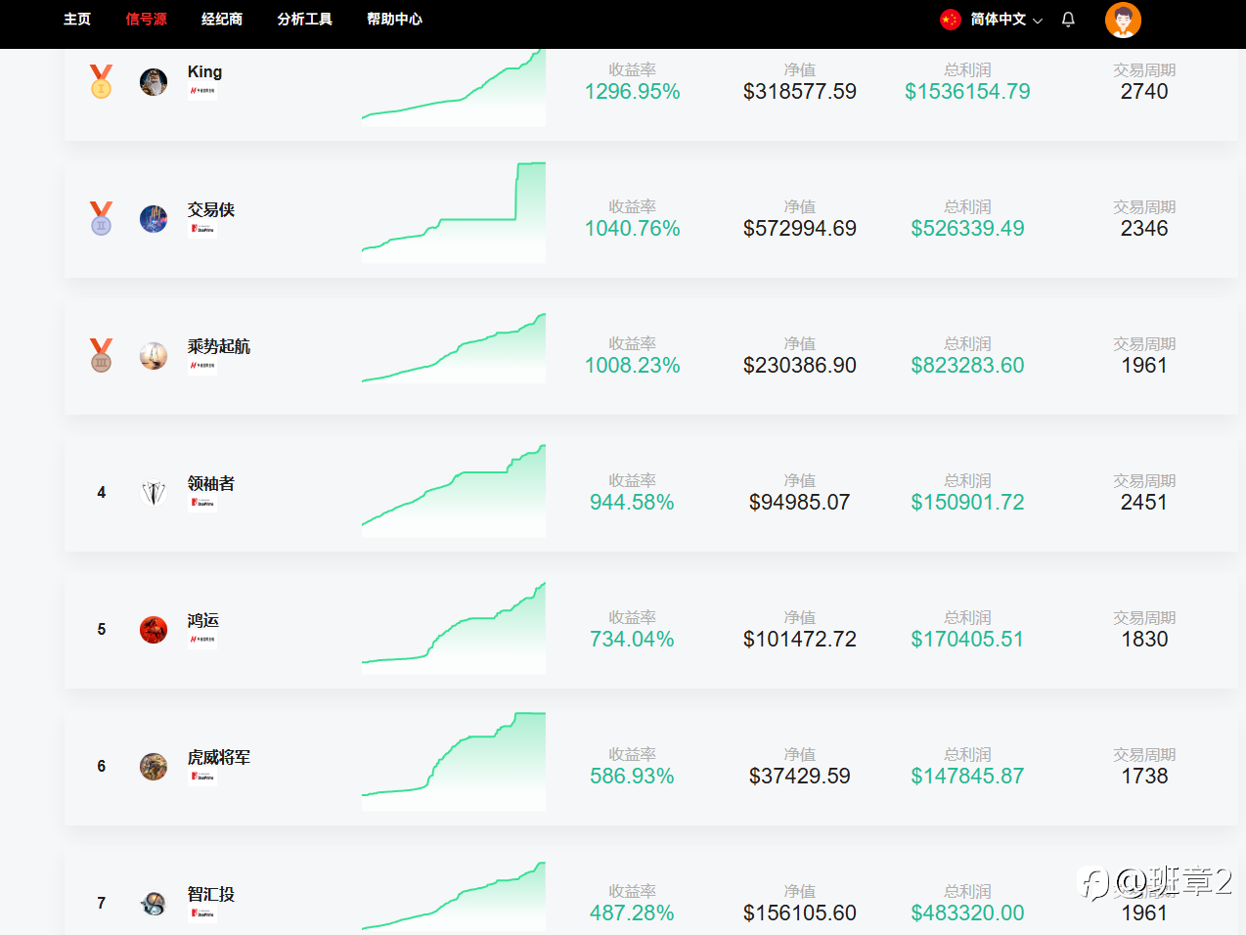Open 虎威将军 avatar picture

154,767
